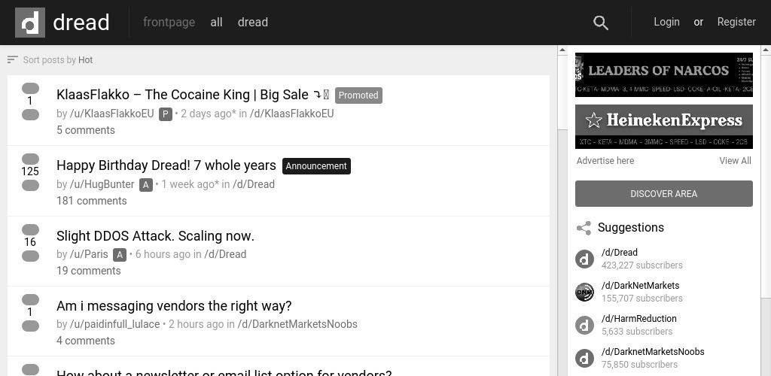Open the 181 comments link
Image resolution: width=771 pixels, height=376 pixels.
[x=91, y=201]
